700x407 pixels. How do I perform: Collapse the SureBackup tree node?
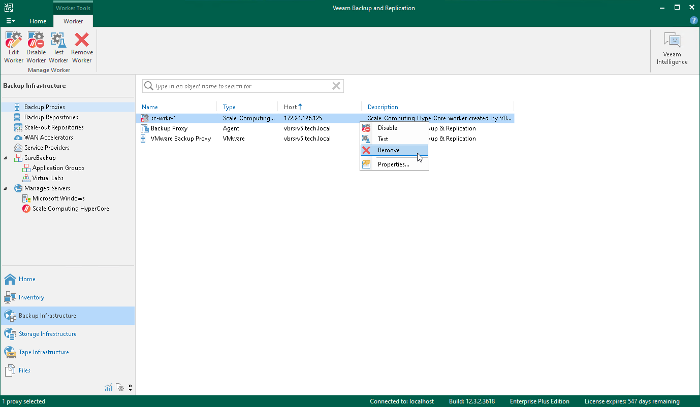point(6,158)
